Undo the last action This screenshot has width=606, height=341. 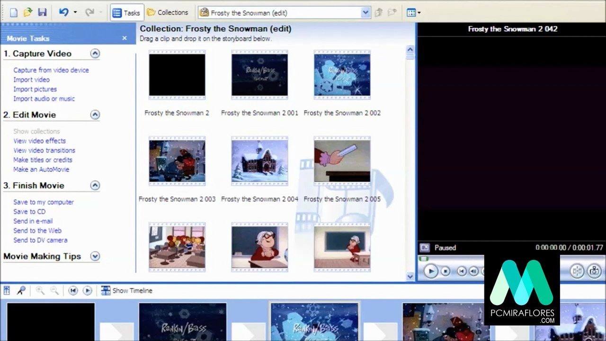point(64,13)
